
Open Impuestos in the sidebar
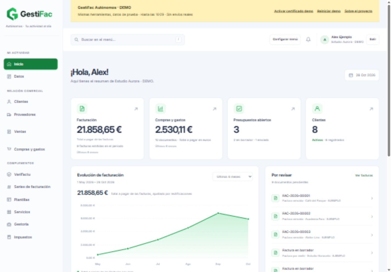coord(31,237)
